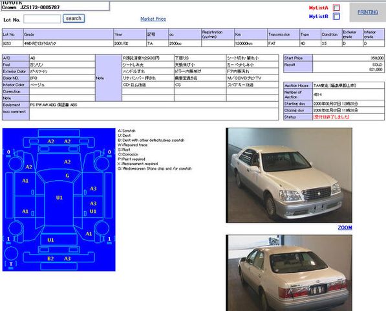Select the 'G:Windowscreen Stone chip' legend entry
This screenshot has height=311, width=386.
click(155, 168)
